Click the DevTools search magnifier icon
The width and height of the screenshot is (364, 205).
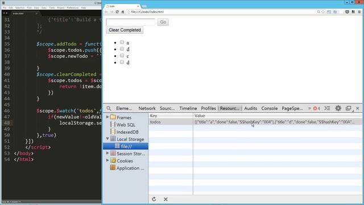tap(109, 108)
